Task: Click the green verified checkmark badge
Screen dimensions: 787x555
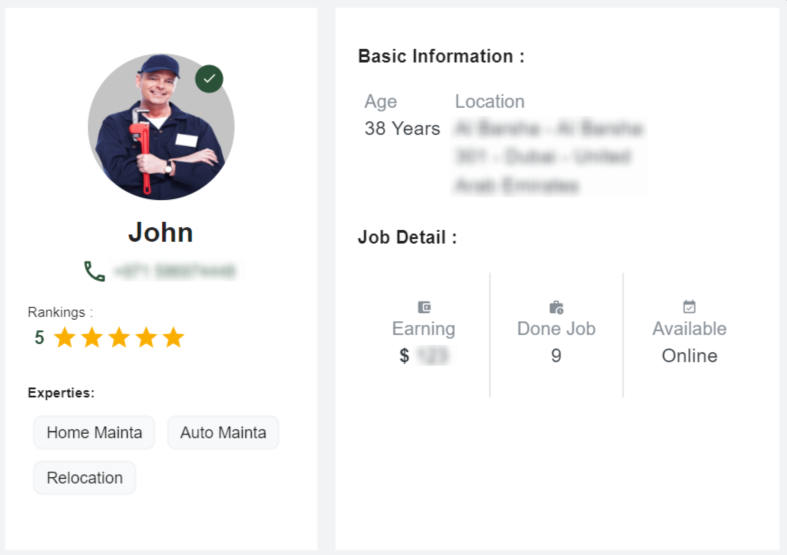Action: 209,79
